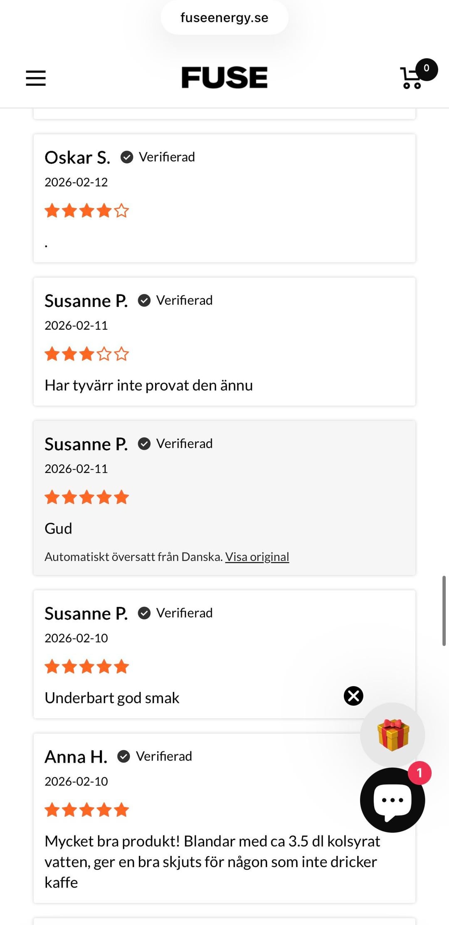Click the page scrollbar thumb
This screenshot has height=925, width=449.
(444, 611)
